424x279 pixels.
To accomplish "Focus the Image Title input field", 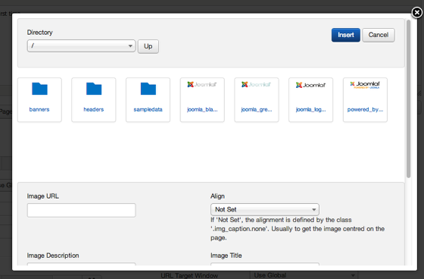I will coord(265,264).
